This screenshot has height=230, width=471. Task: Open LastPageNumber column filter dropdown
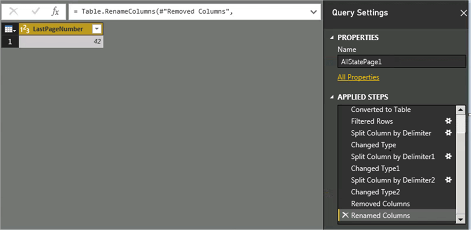(x=97, y=29)
